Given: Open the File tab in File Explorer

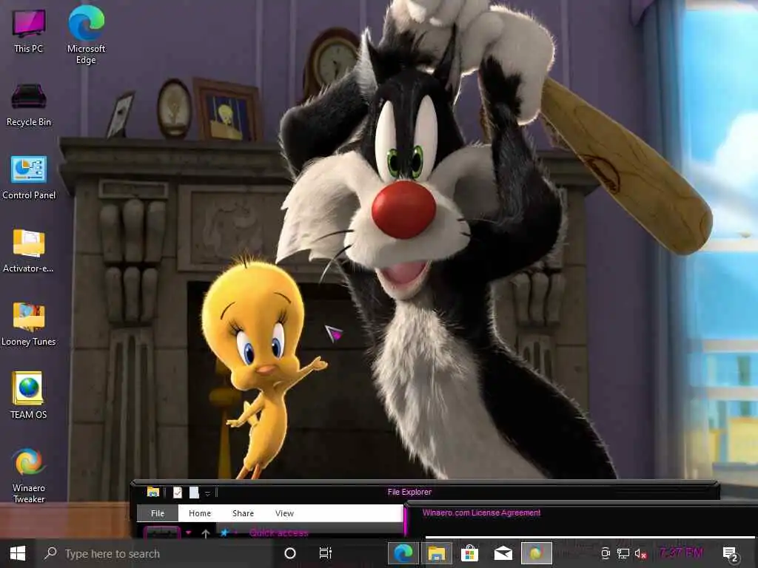Looking at the screenshot, I should click(158, 513).
